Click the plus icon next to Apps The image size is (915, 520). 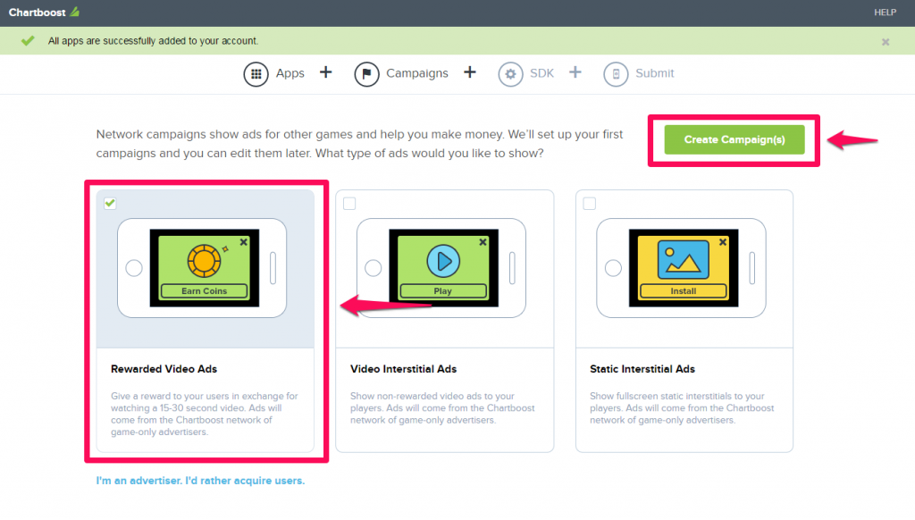coord(325,72)
